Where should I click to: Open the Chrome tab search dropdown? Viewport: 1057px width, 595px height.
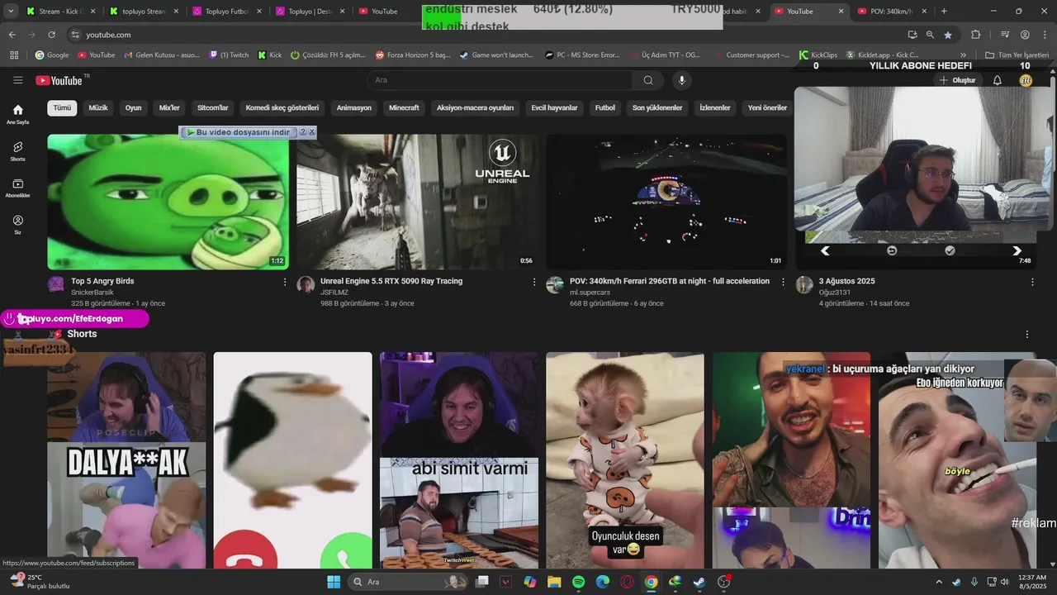click(11, 12)
